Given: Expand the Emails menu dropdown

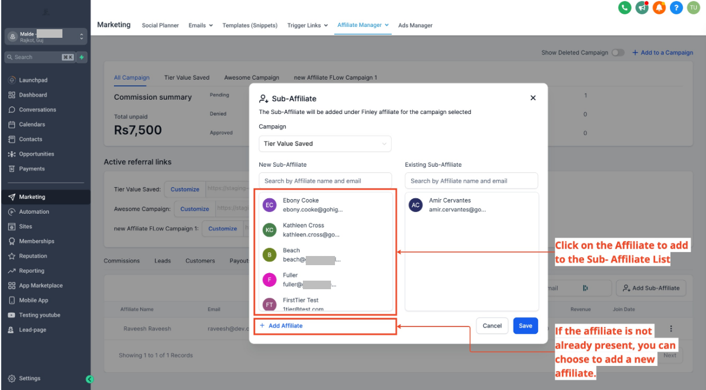Looking at the screenshot, I should [200, 25].
